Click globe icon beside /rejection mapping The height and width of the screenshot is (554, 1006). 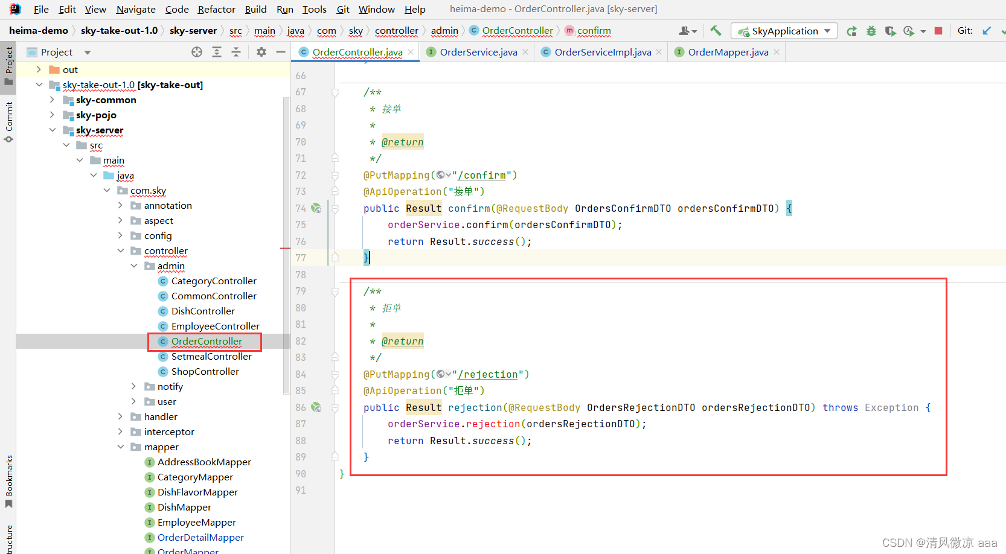441,374
